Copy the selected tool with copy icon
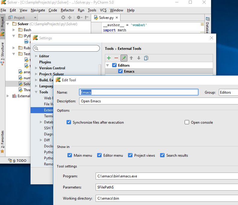This screenshot has width=238, height=205. 146,58
